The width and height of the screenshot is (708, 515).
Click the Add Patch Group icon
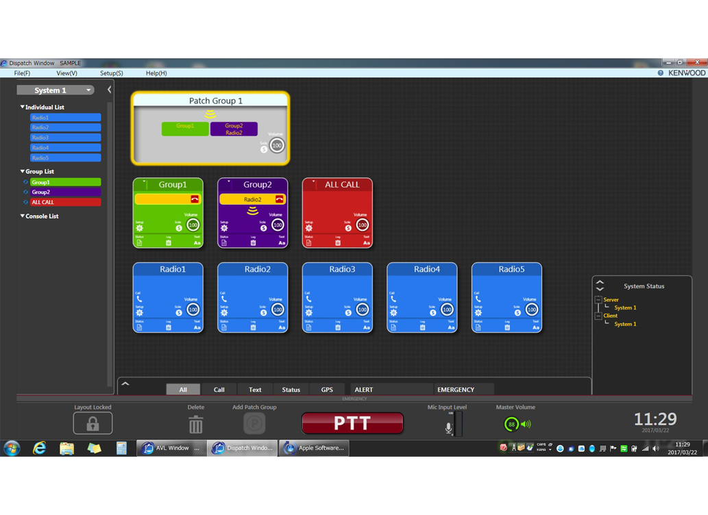click(x=254, y=423)
